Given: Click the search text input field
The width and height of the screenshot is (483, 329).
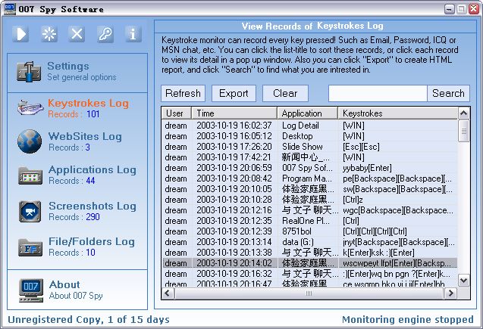Looking at the screenshot, I should click(377, 93).
